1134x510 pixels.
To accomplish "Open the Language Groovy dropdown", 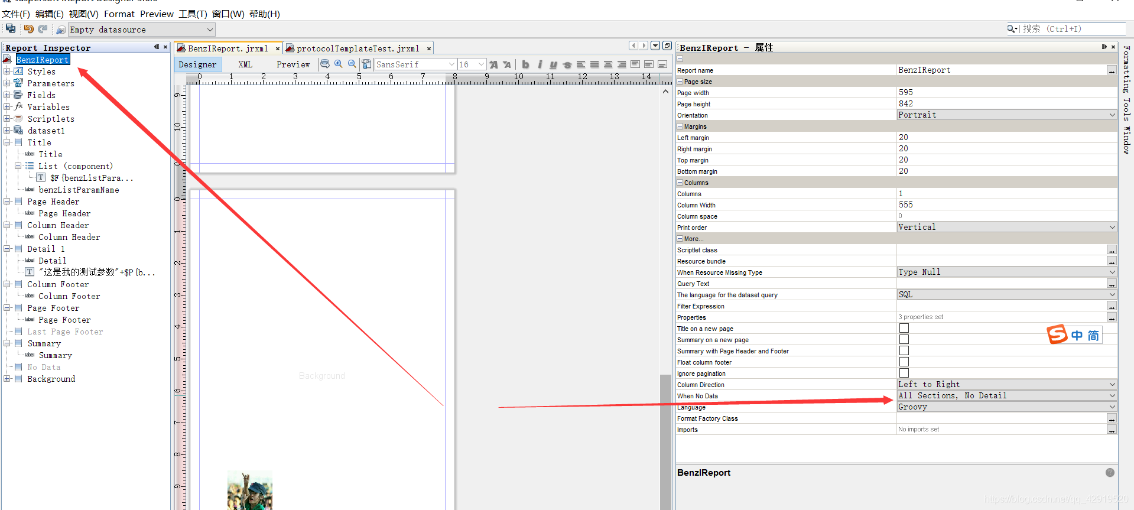I will pyautogui.click(x=1006, y=407).
